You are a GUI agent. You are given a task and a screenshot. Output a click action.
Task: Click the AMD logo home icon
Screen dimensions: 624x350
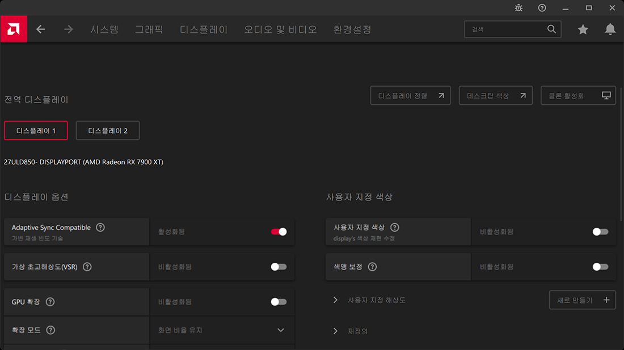point(14,29)
